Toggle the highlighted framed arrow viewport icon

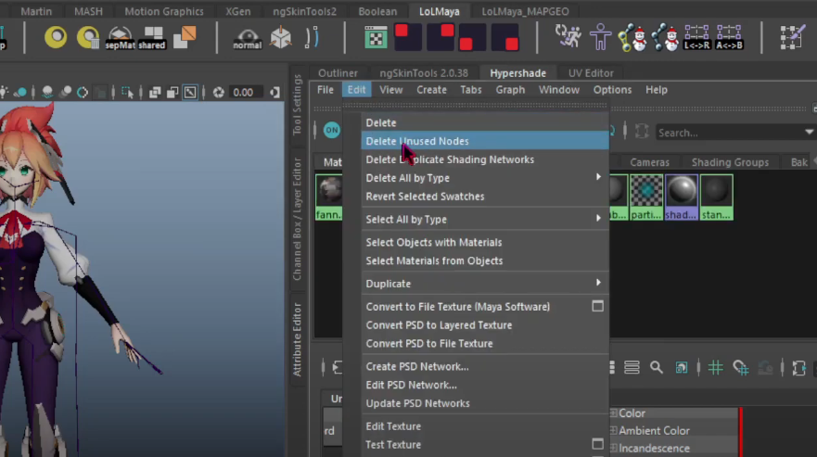(x=190, y=92)
